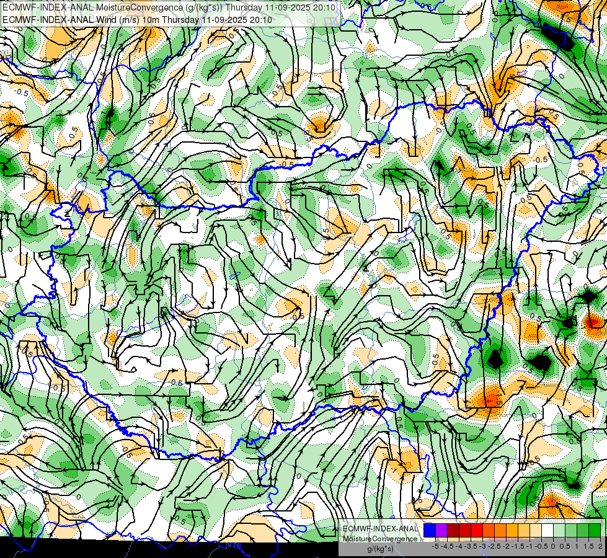Click the 'ECMWF-INDEX-ANAL MoistureConvergence' title line
This screenshot has height=558, width=607.
[x=169, y=7]
